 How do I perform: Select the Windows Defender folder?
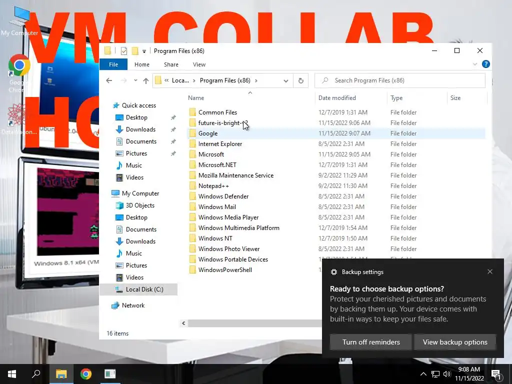tap(223, 196)
